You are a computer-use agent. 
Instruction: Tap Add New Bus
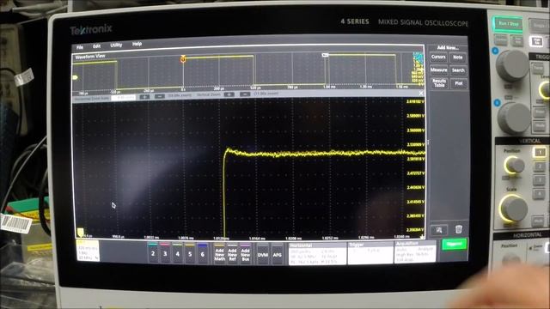tap(245, 254)
